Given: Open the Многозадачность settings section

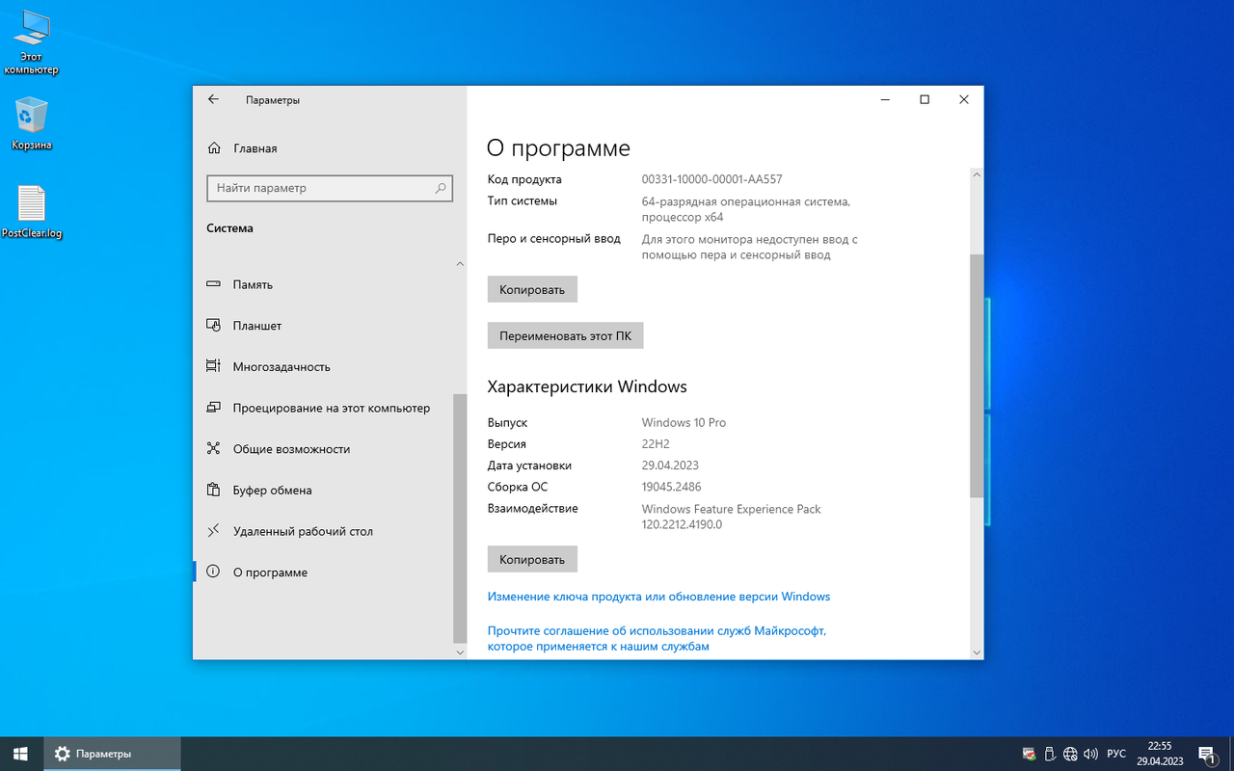Looking at the screenshot, I should tap(323, 366).
